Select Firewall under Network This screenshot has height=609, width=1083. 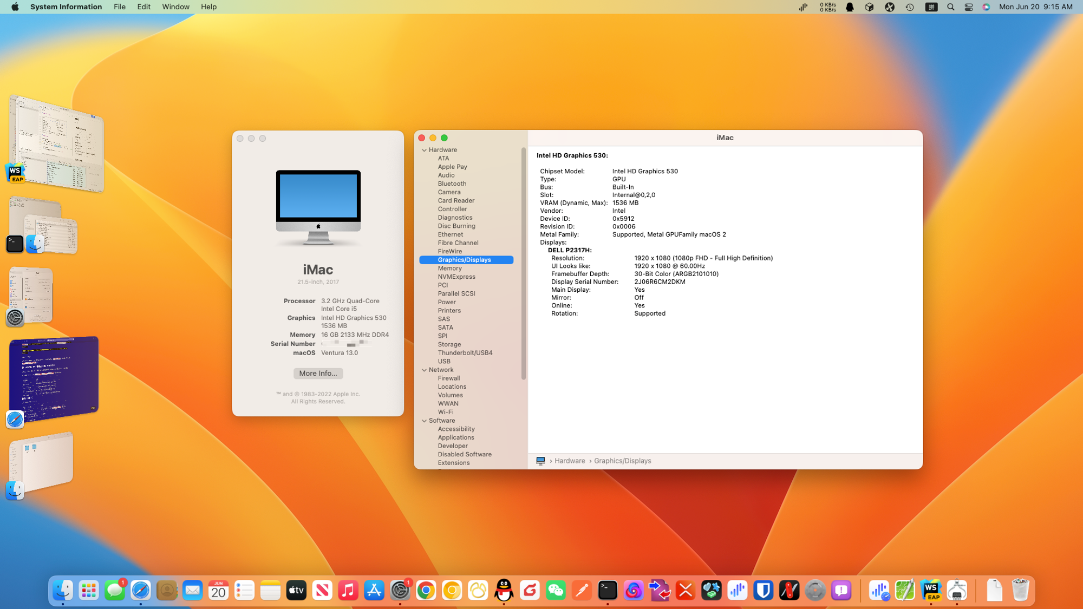pos(449,378)
